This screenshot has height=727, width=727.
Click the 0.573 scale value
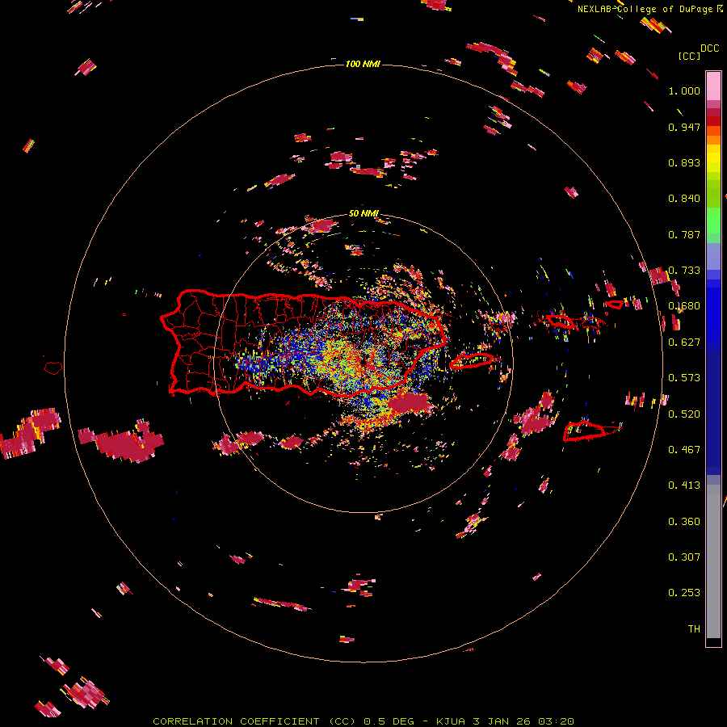pyautogui.click(x=684, y=378)
